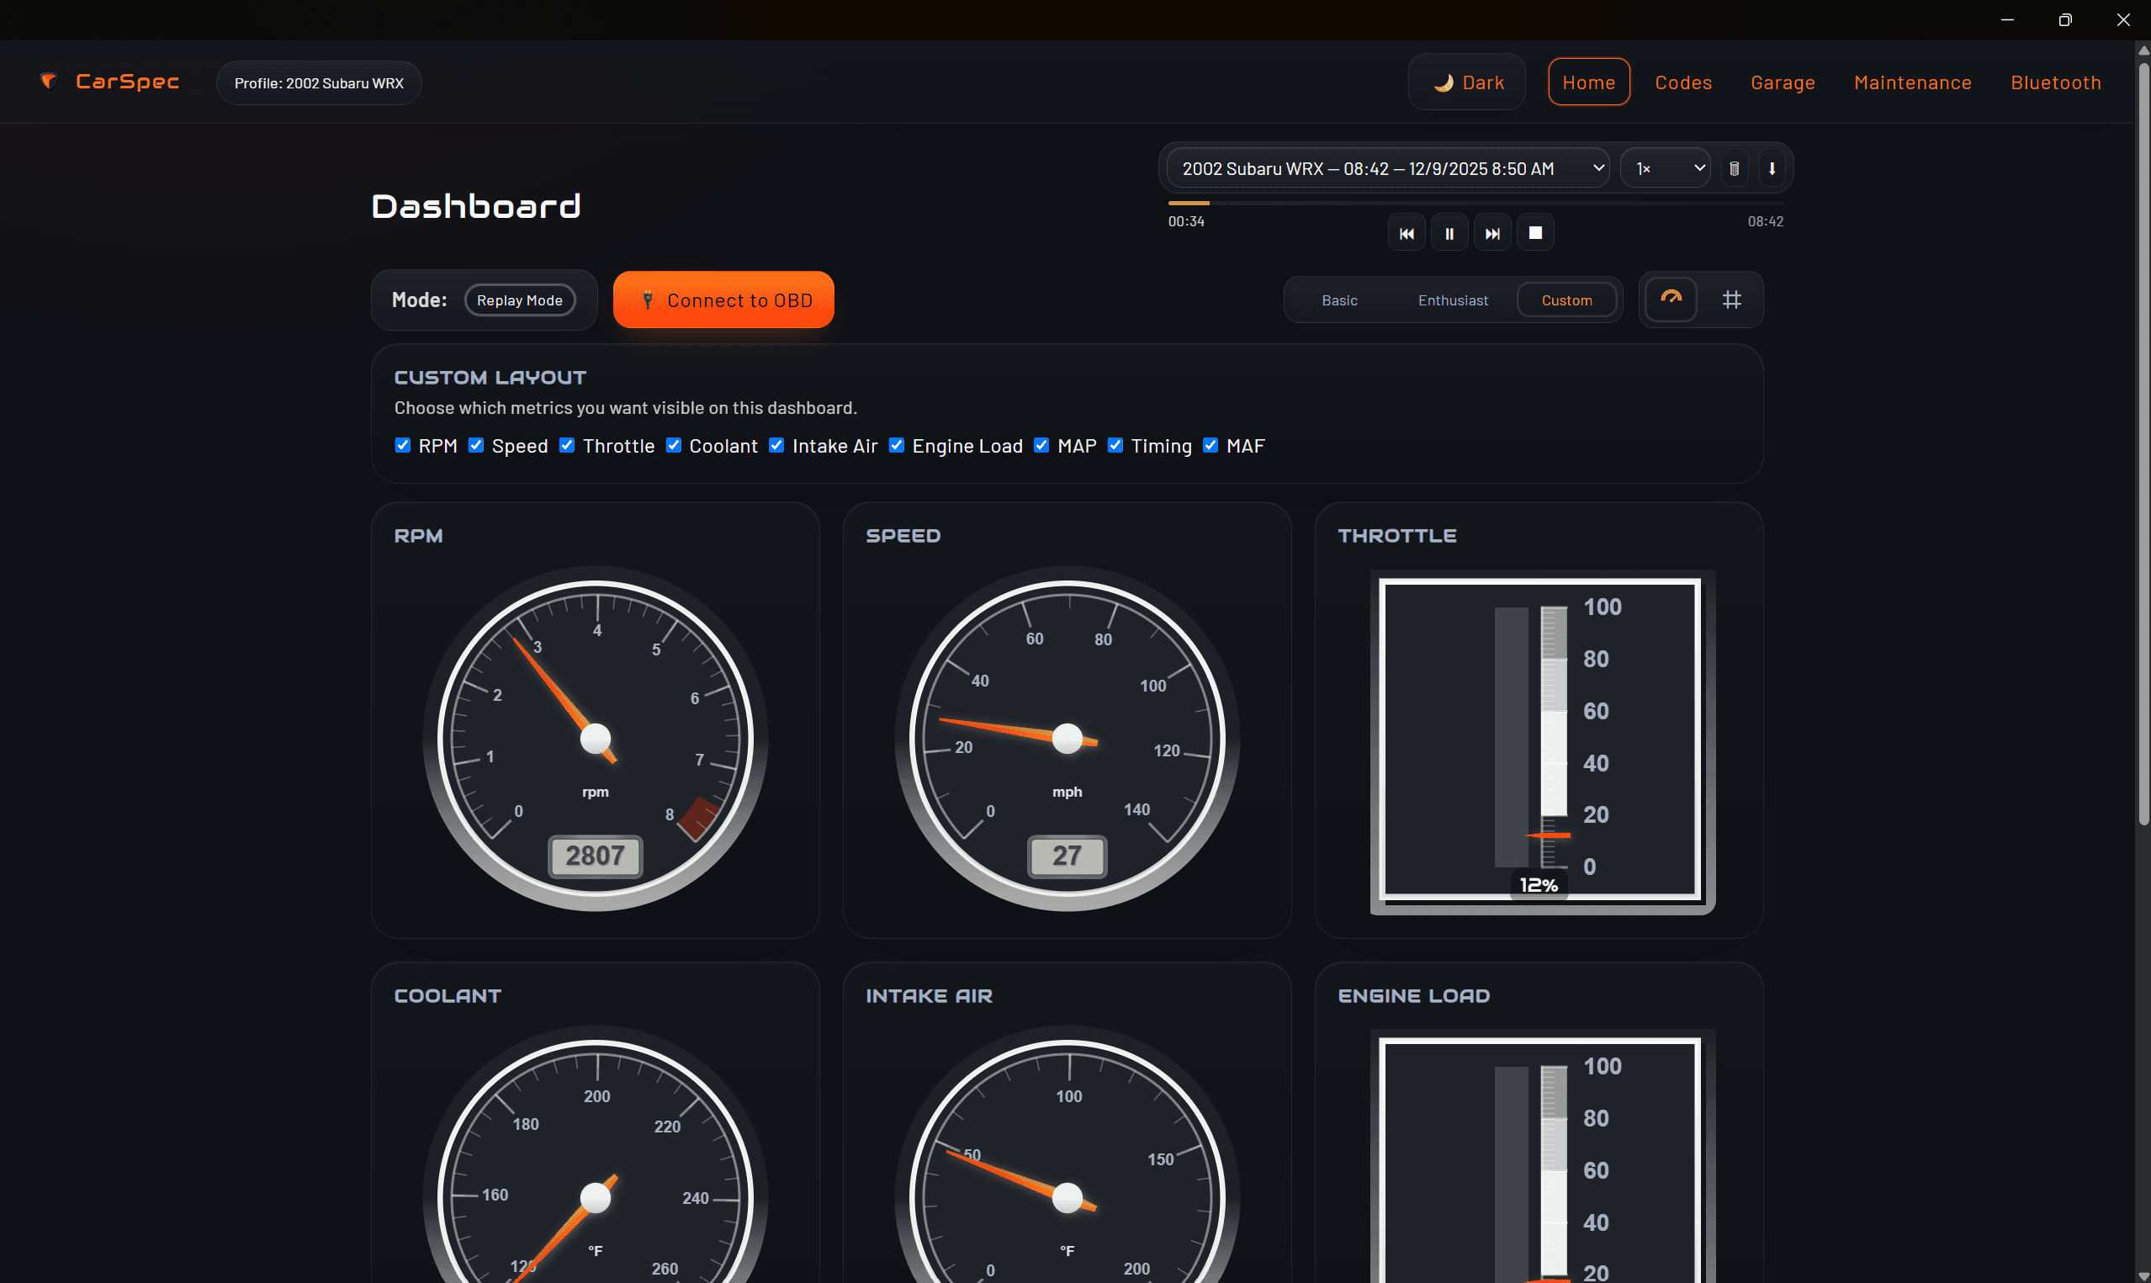Click the Replay Mode pill
This screenshot has width=2151, height=1283.
coord(519,300)
